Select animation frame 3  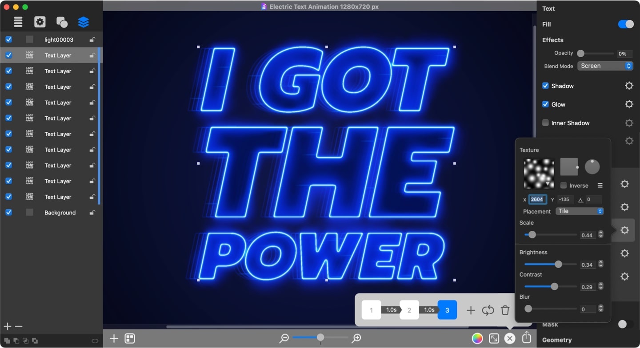[447, 310]
